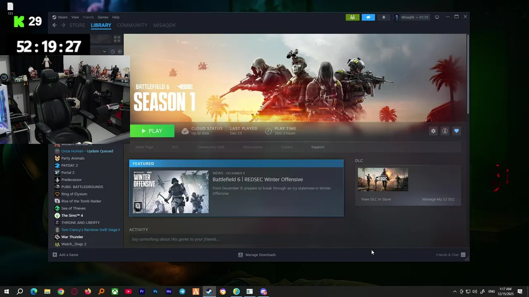Expand Tom Clancy's Rainbow Six Siege chevron
This screenshot has width=529, height=297.
(119, 230)
